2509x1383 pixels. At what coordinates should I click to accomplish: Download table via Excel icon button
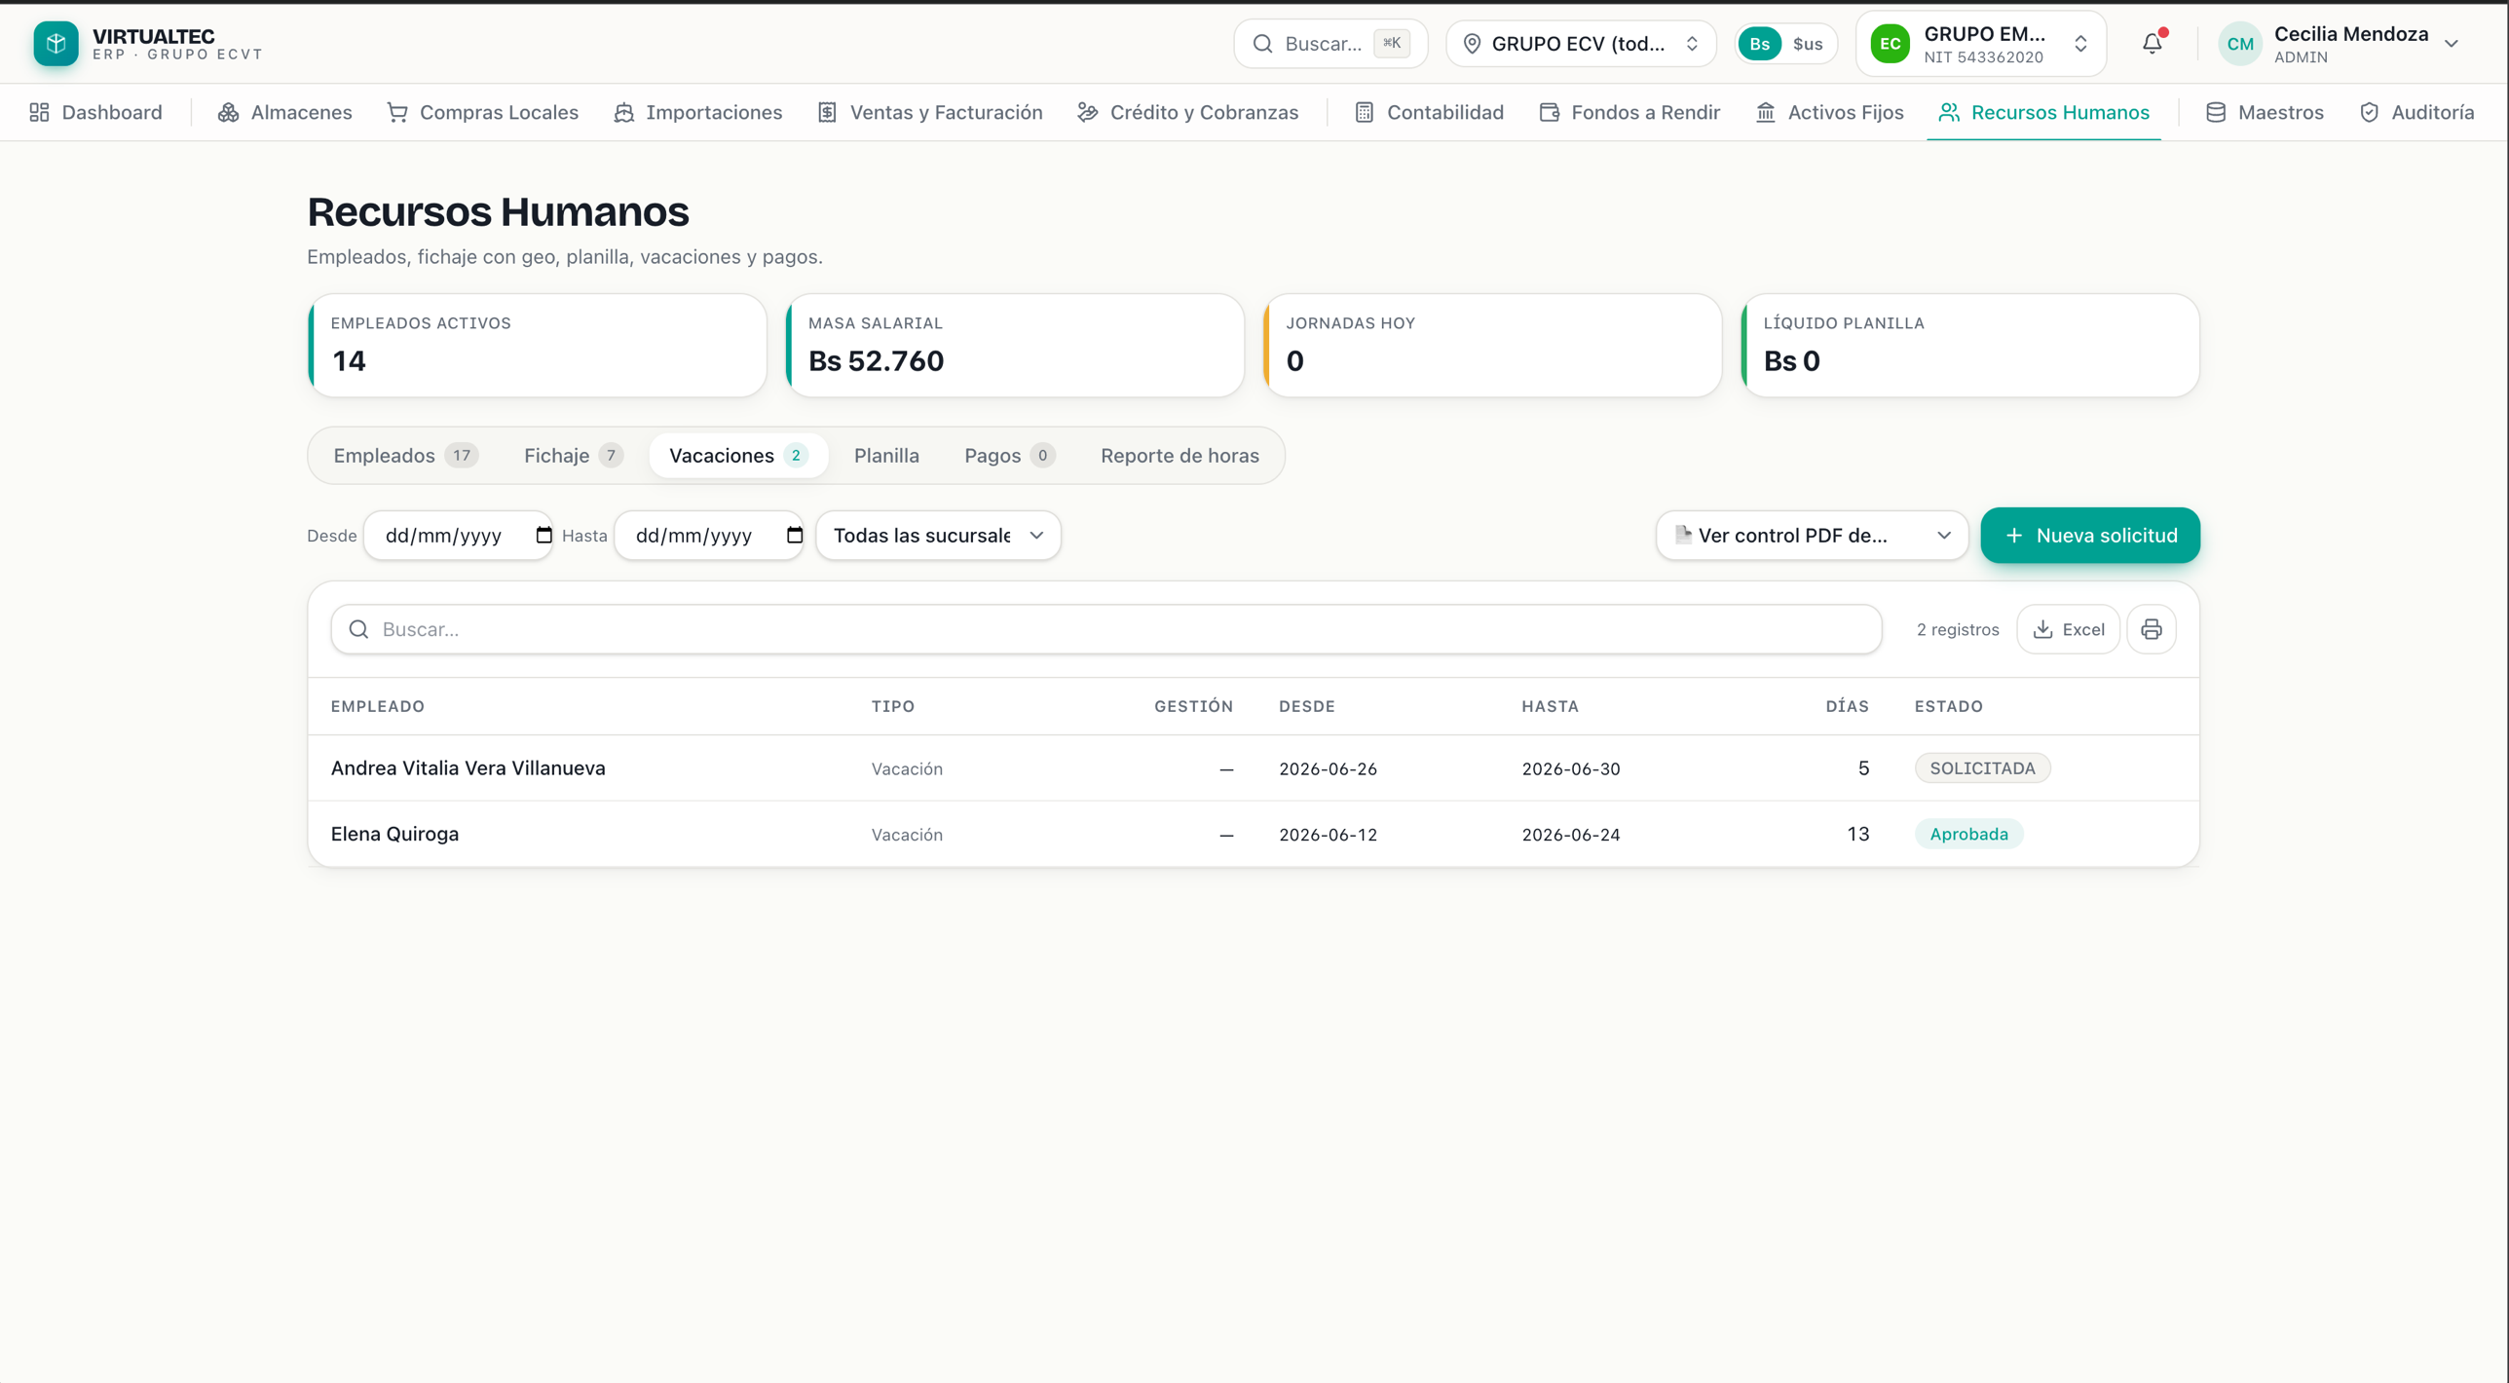tap(2069, 629)
